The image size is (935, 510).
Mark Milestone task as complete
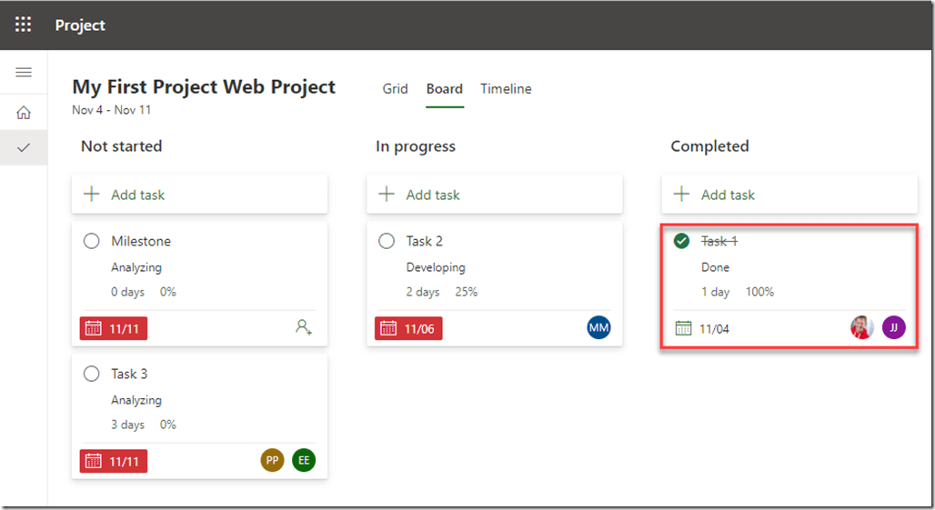91,241
